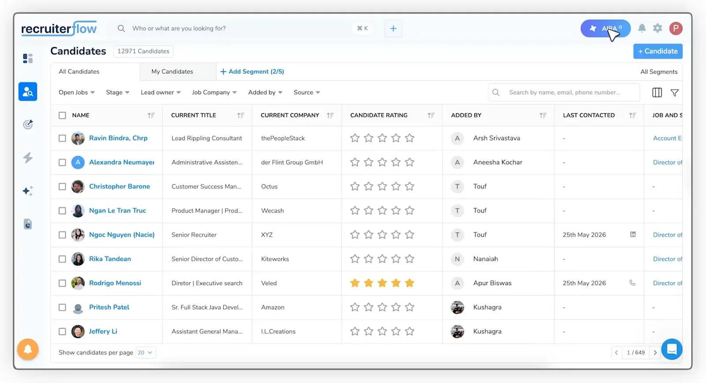Set fifth star rating for Ngoc Nguyen
The width and height of the screenshot is (706, 383).
pos(410,235)
